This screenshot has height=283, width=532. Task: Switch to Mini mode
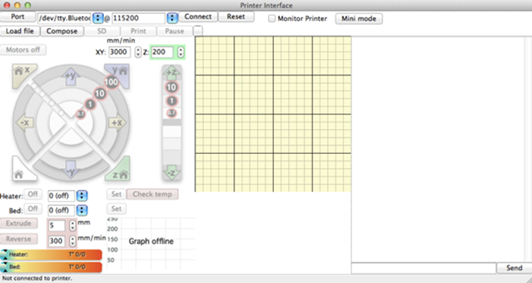tap(359, 19)
